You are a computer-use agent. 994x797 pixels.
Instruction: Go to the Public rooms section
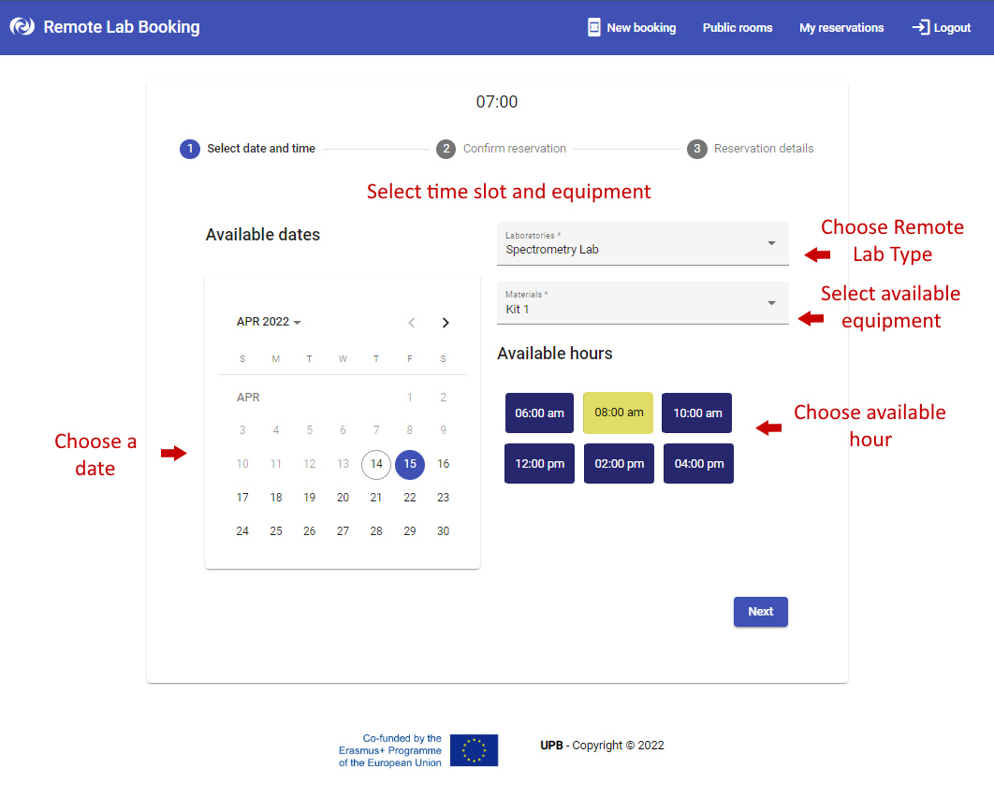[x=737, y=27]
